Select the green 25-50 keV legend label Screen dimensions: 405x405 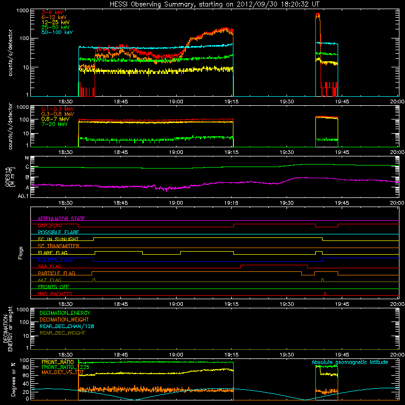coord(56,27)
